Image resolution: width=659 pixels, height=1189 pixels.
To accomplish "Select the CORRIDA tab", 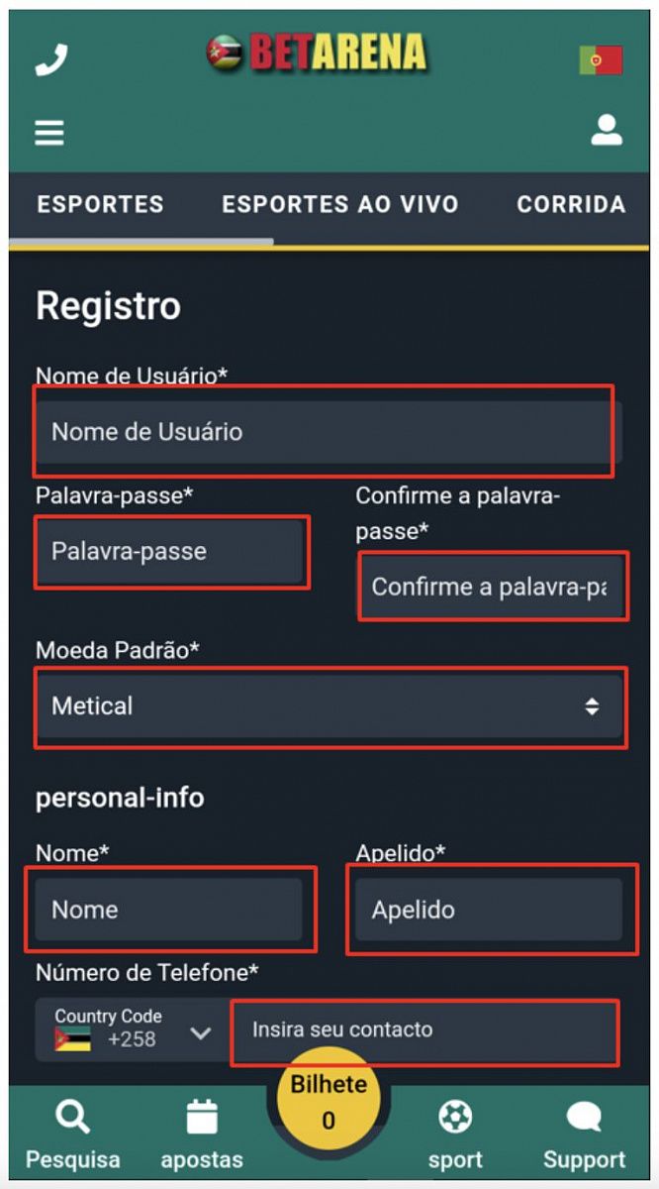I will pos(570,204).
